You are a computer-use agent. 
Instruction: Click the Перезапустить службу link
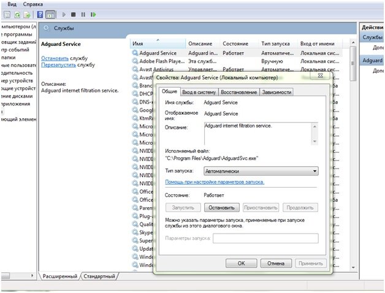click(58, 65)
